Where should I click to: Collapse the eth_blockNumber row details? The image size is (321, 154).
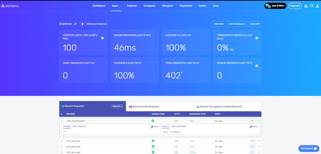coord(259,121)
